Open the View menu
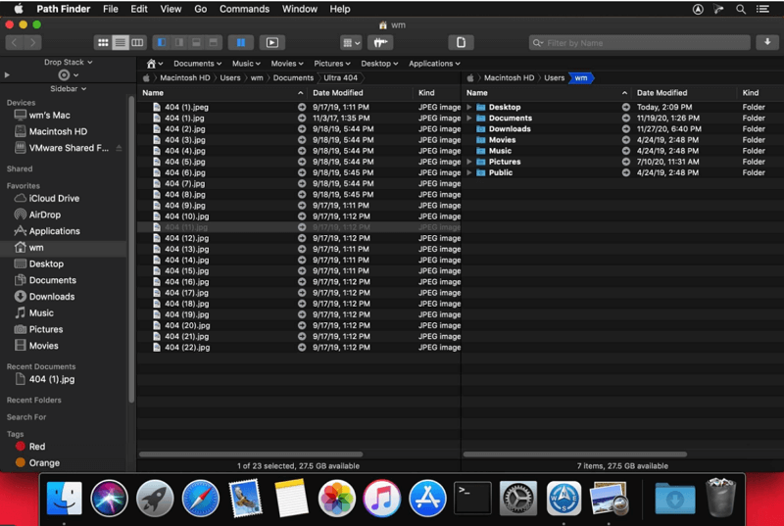The height and width of the screenshot is (526, 784). point(171,9)
